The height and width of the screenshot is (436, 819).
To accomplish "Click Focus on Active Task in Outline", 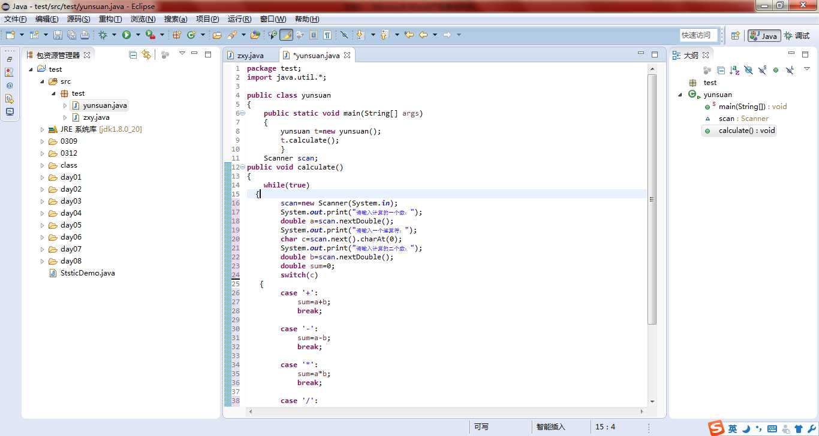I will tap(707, 70).
